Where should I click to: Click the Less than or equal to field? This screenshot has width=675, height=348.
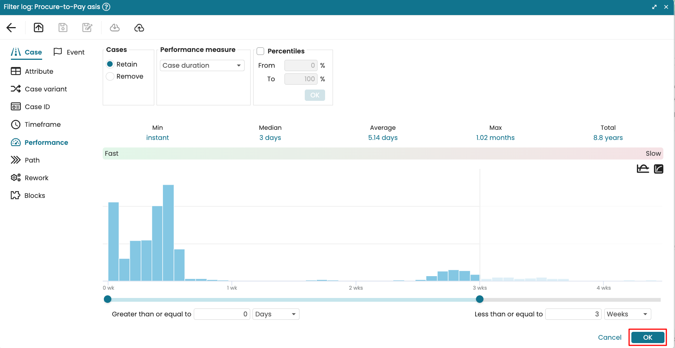[x=573, y=314]
